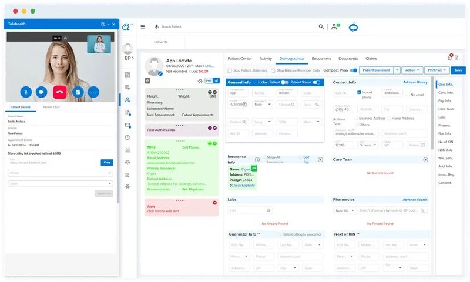Viewport: 470px width, 282px height.
Task: Open user availability icon in top bar
Action: pyautogui.click(x=335, y=26)
